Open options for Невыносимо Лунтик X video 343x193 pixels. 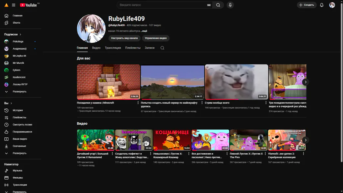189,154
